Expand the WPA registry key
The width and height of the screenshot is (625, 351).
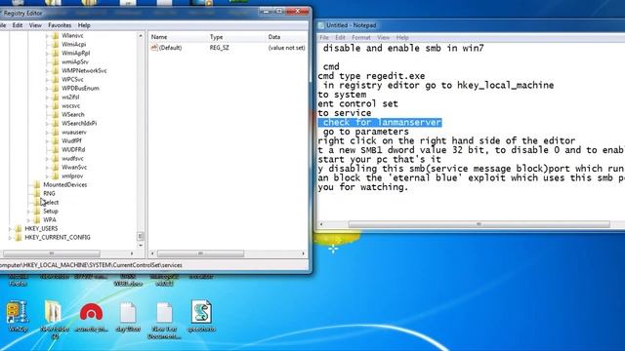(x=28, y=219)
